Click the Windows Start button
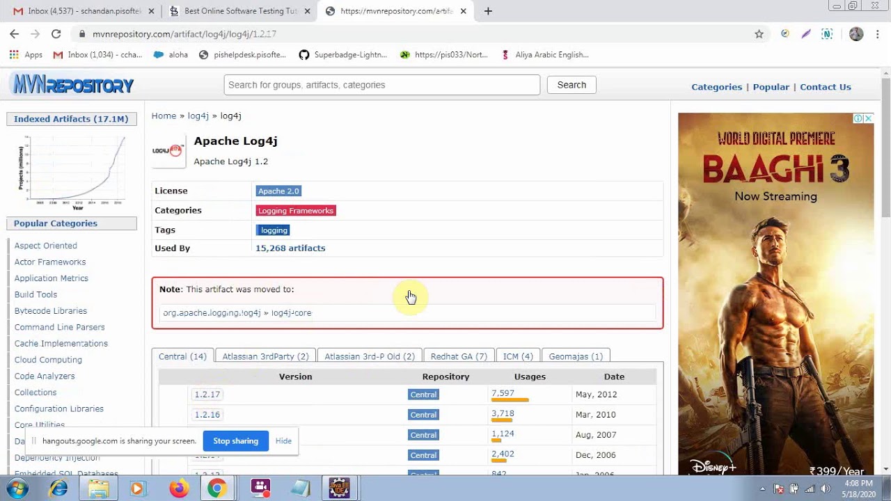Viewport: 891px width, 501px height. coord(17,488)
